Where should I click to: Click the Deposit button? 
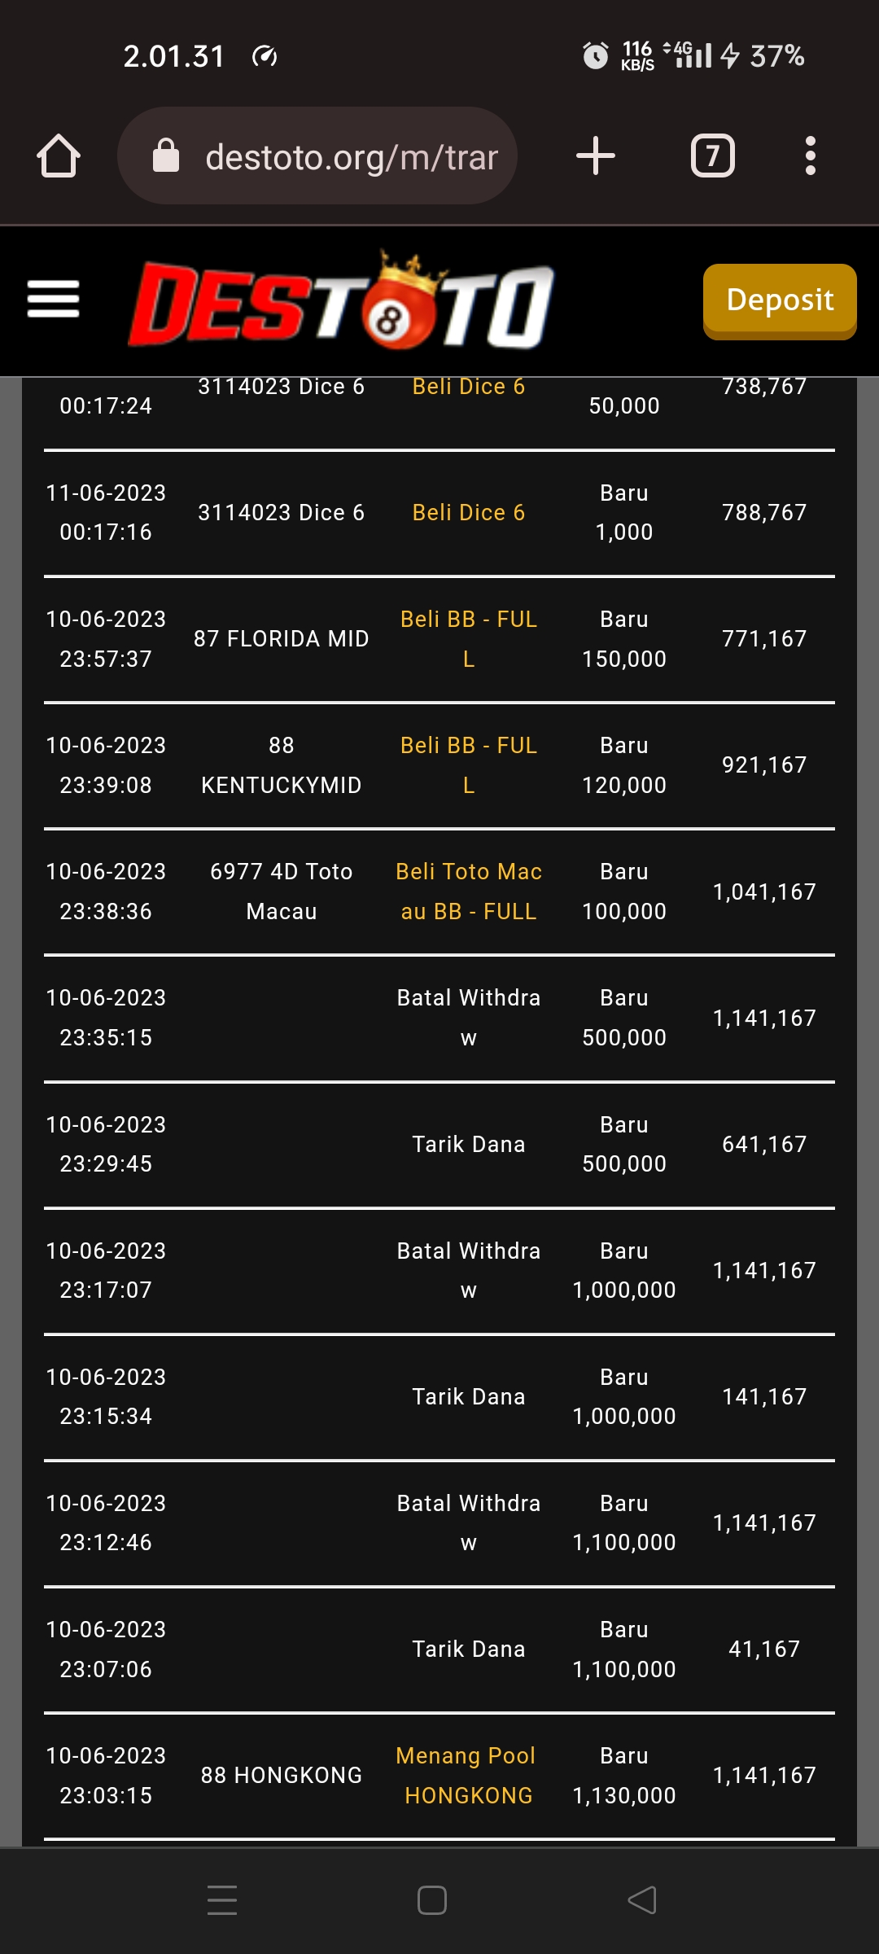point(779,300)
